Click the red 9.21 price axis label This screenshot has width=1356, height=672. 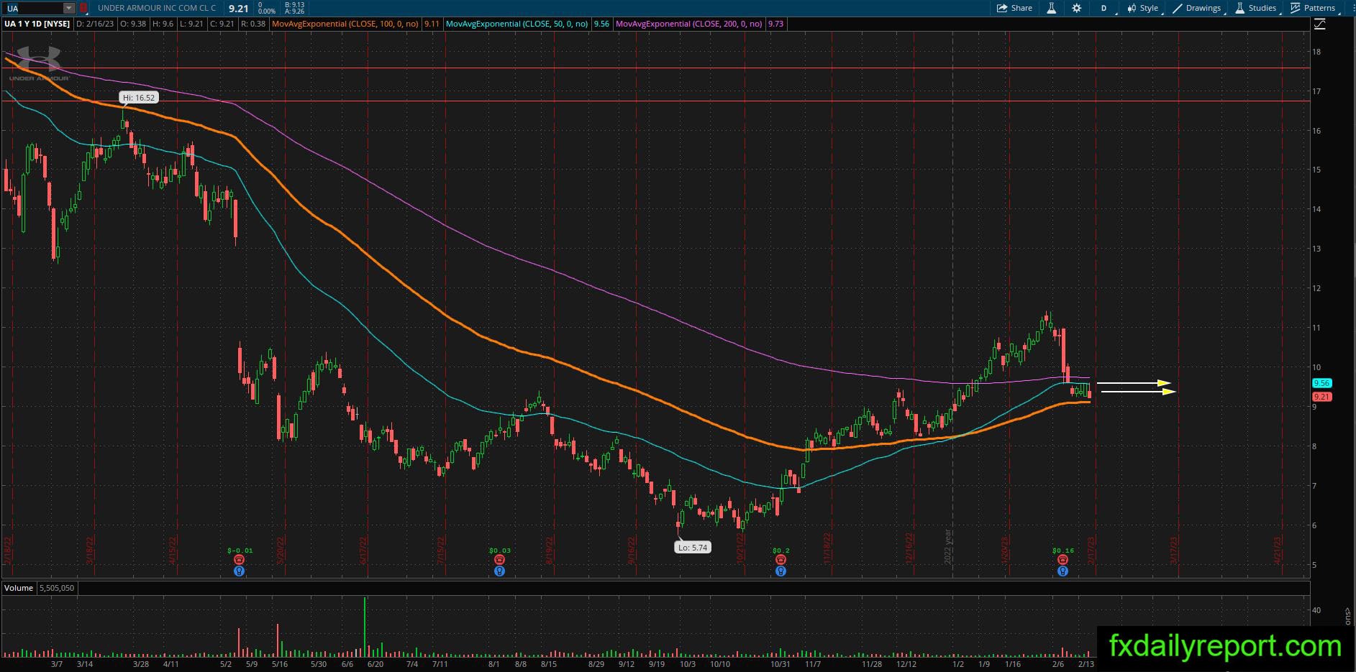pyautogui.click(x=1321, y=397)
